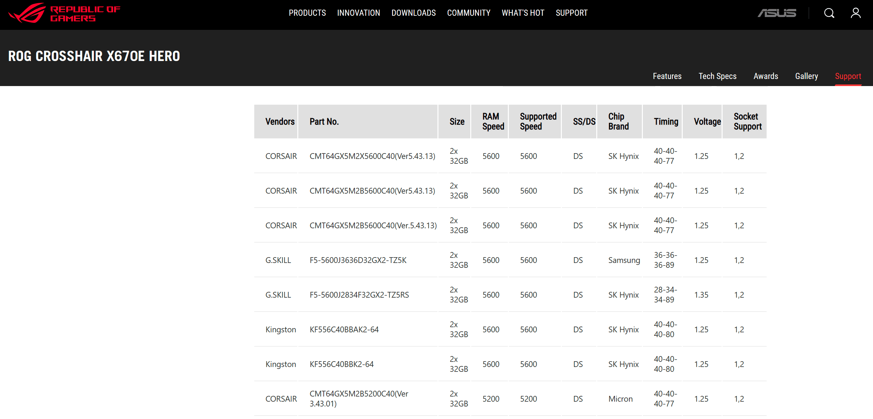Viewport: 873px width, 419px height.
Task: Open the COMMUNITY menu
Action: click(x=468, y=13)
